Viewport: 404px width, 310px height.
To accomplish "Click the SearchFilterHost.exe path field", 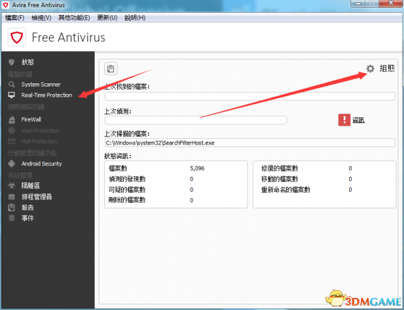I will pyautogui.click(x=250, y=143).
